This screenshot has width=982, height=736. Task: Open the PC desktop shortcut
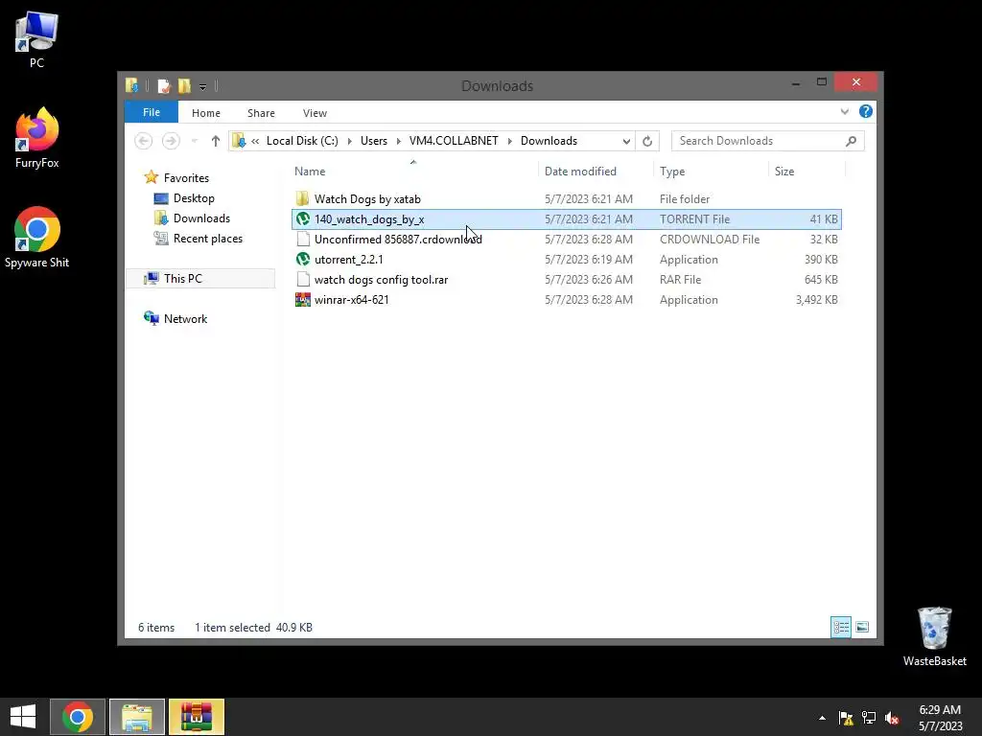(36, 39)
